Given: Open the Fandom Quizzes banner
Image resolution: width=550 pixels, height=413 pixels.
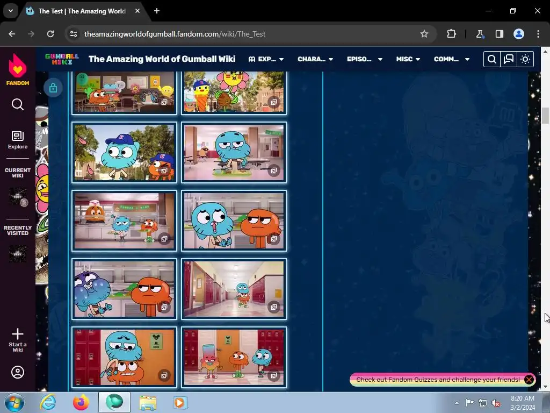Looking at the screenshot, I should point(438,380).
